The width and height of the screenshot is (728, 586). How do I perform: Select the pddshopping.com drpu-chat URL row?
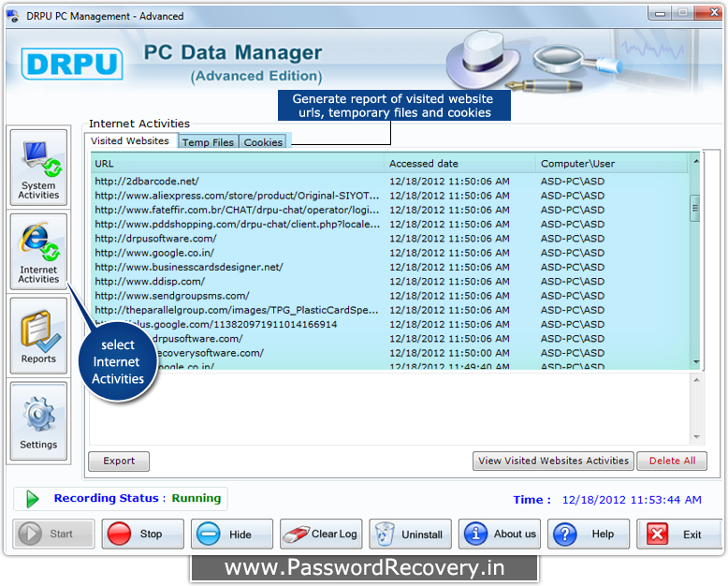click(390, 225)
